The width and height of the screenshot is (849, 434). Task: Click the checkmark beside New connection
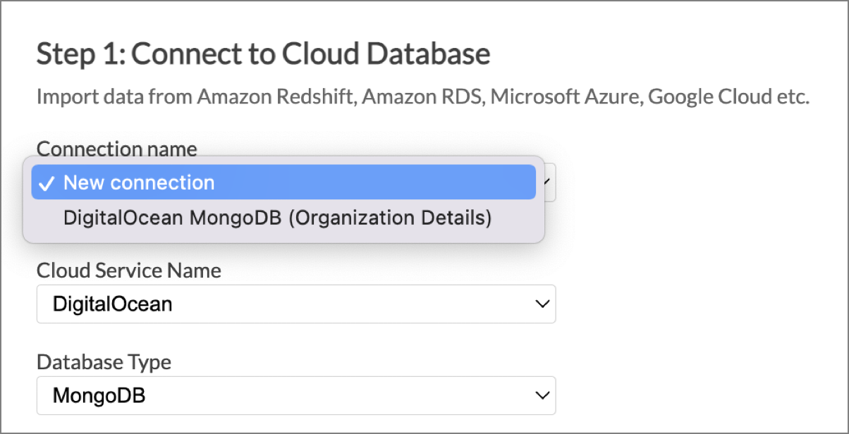[x=47, y=182]
